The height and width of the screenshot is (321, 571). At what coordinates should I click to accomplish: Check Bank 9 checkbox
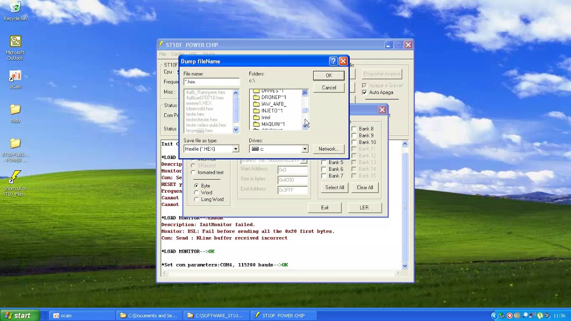[354, 136]
